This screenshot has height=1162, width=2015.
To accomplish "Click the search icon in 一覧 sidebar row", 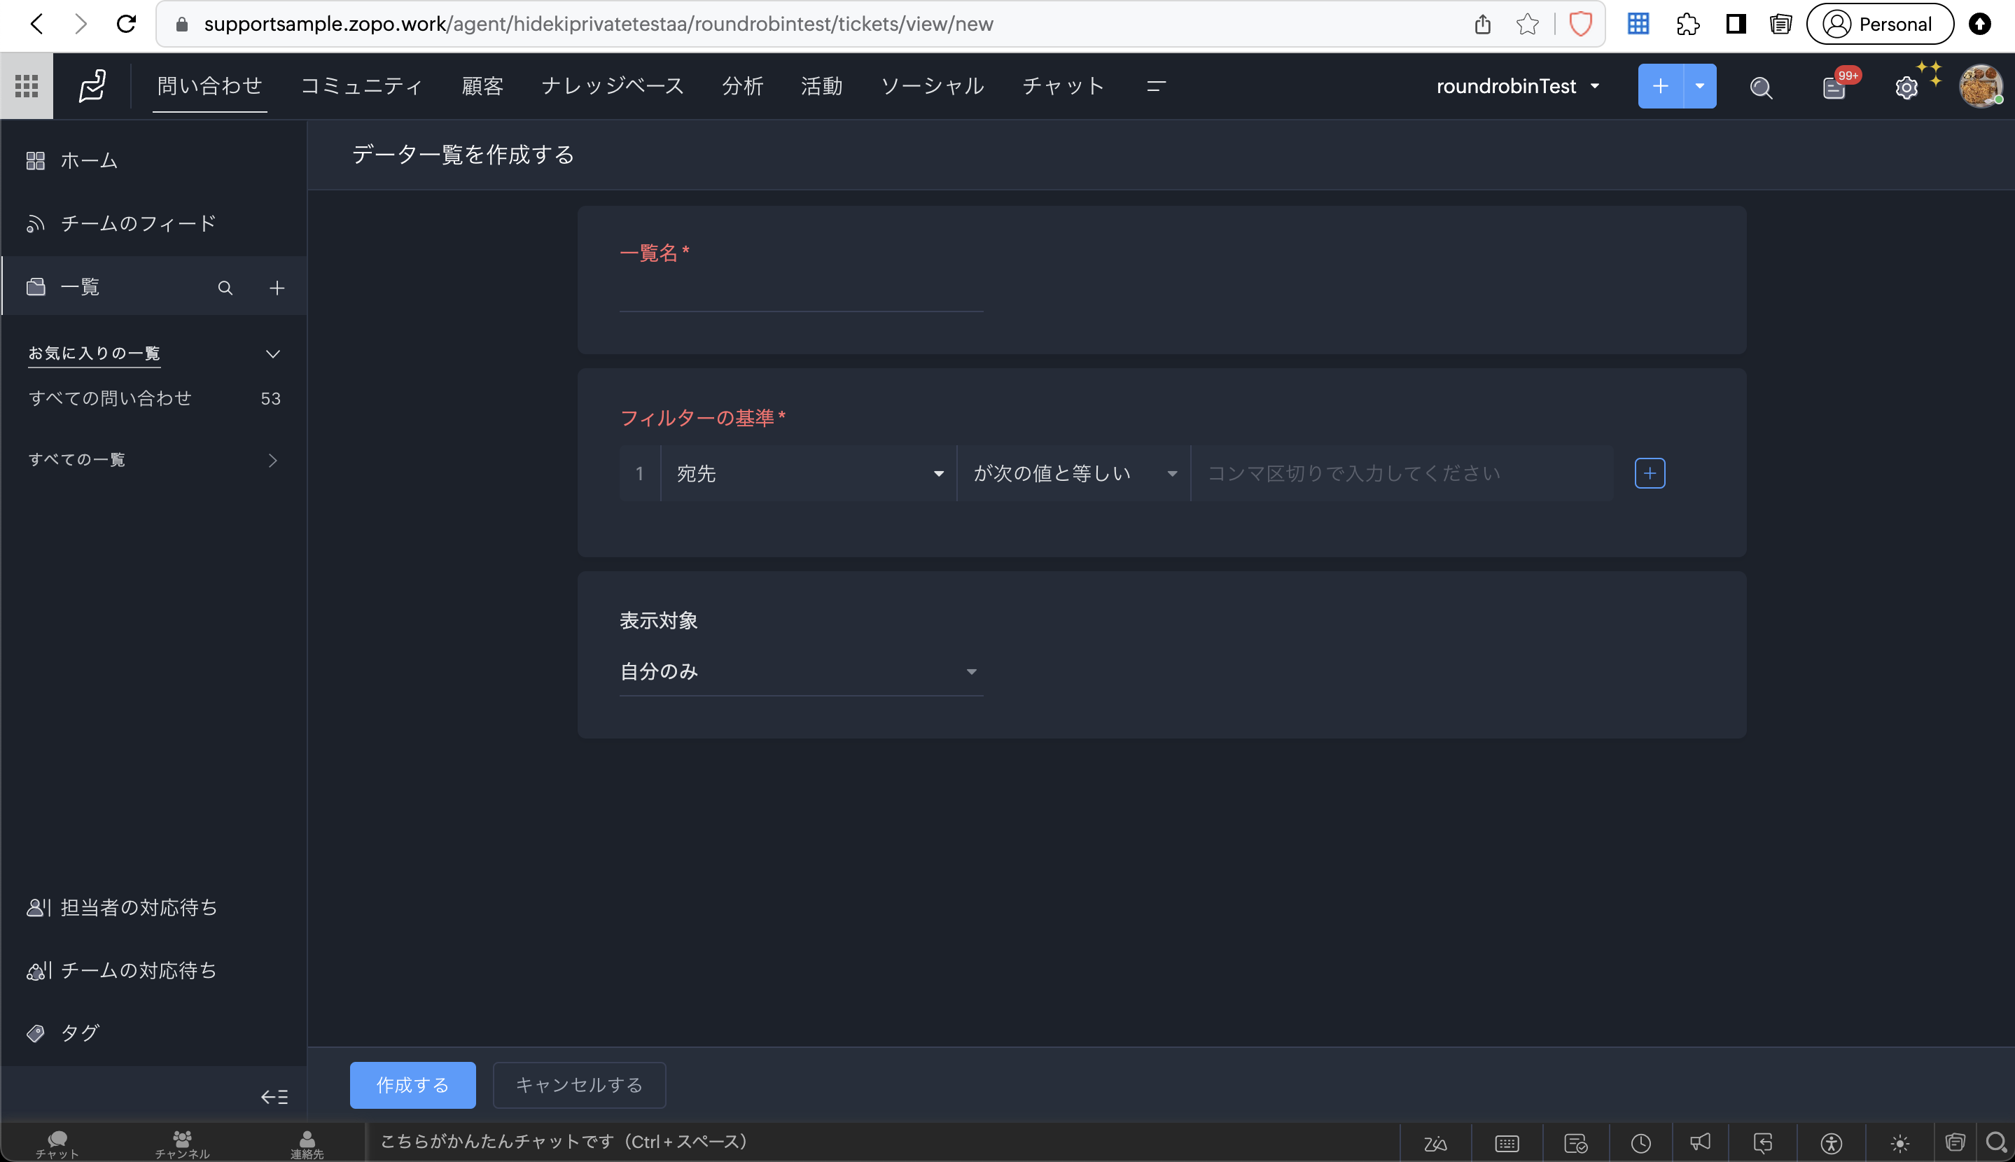I will (x=225, y=288).
